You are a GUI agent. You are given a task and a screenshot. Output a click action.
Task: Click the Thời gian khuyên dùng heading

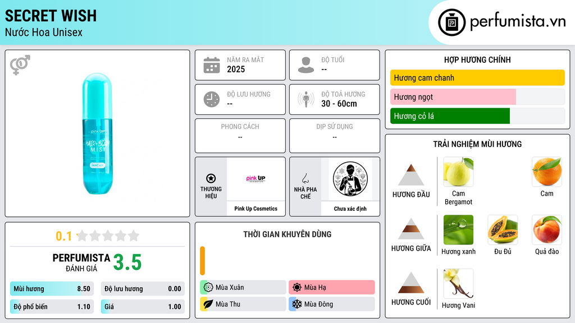(287, 234)
